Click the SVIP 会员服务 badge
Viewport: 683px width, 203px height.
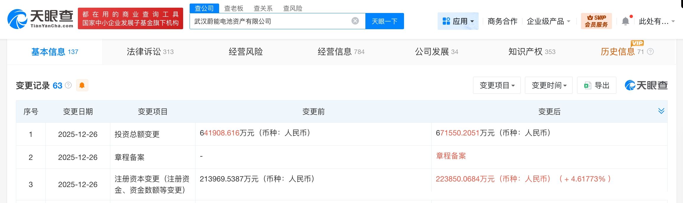(x=596, y=21)
